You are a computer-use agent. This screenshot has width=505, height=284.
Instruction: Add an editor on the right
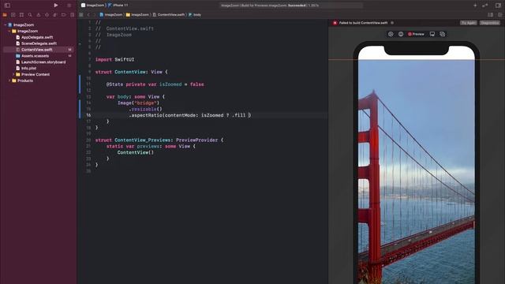point(499,15)
